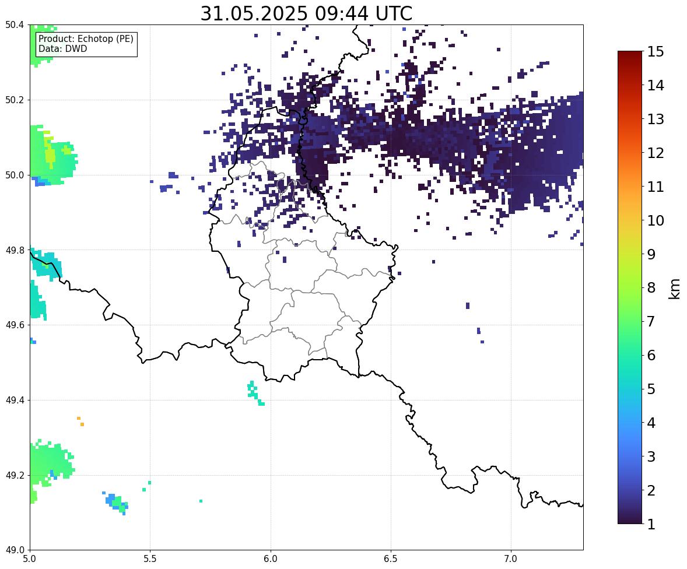This screenshot has width=687, height=569.
Task: Click the dark red top of the colorbar
Action: (630, 59)
